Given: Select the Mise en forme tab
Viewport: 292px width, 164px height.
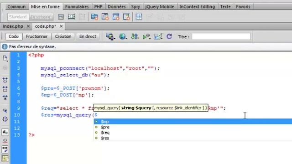Looking at the screenshot, I should point(45,7).
